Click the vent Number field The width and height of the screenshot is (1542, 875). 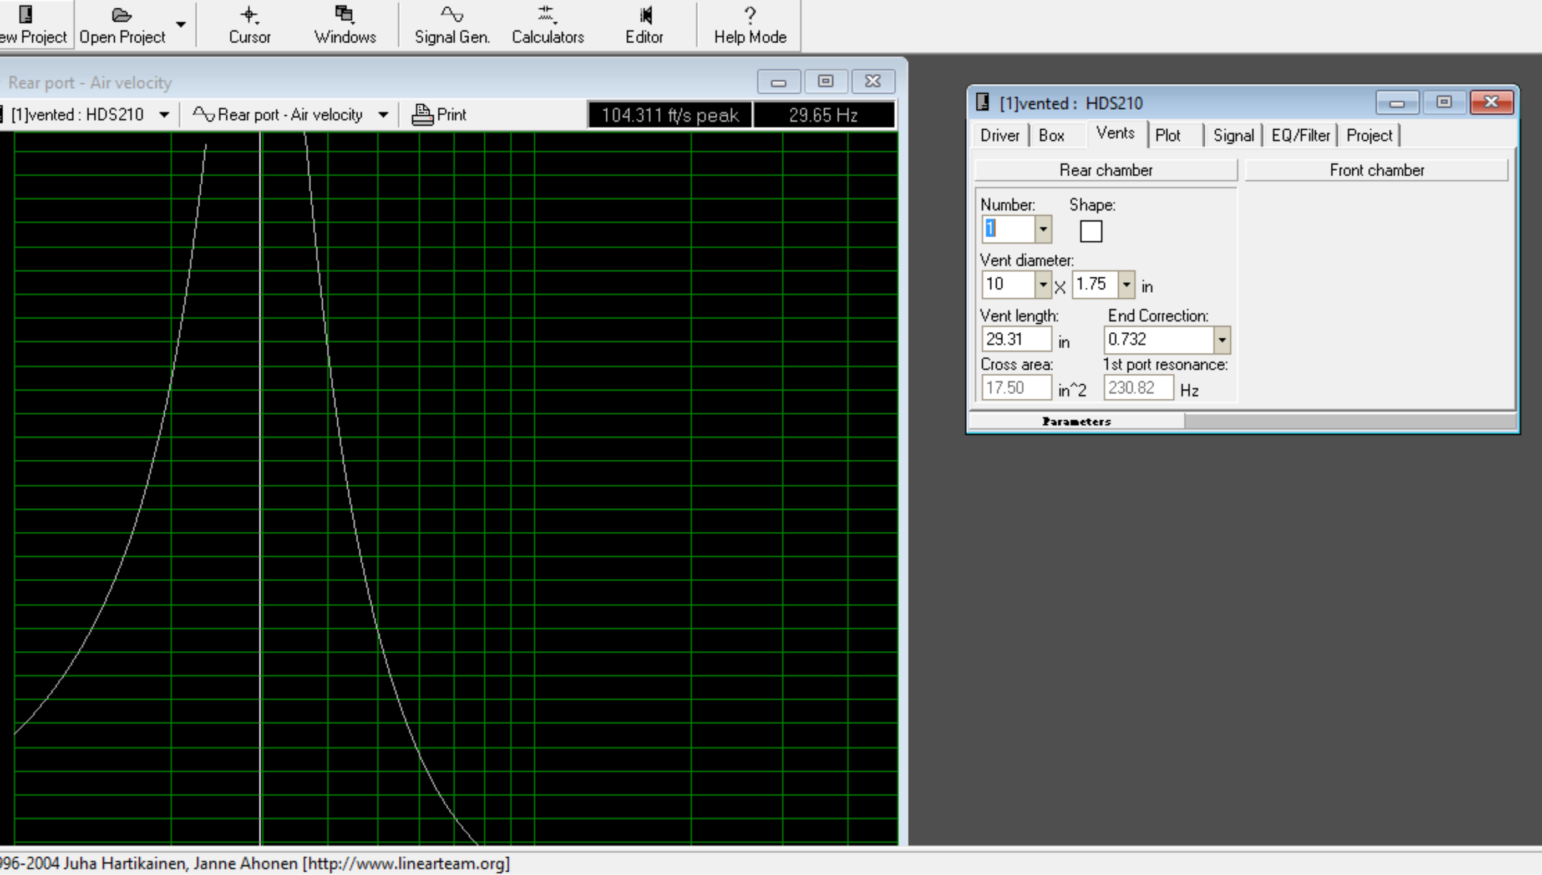pos(1009,229)
